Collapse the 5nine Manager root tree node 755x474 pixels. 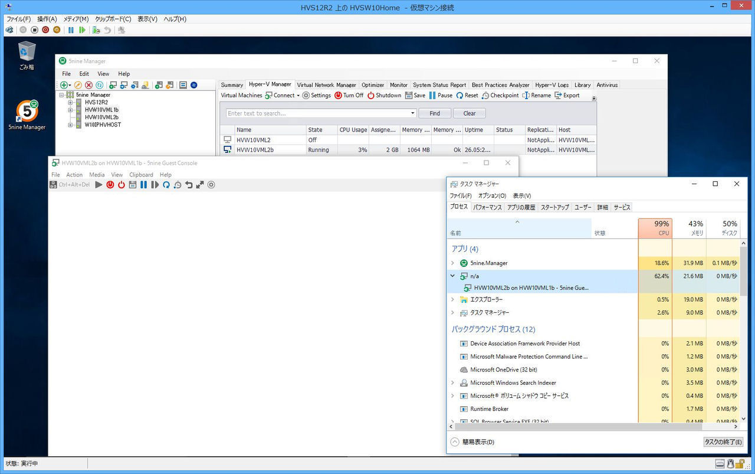click(x=62, y=94)
